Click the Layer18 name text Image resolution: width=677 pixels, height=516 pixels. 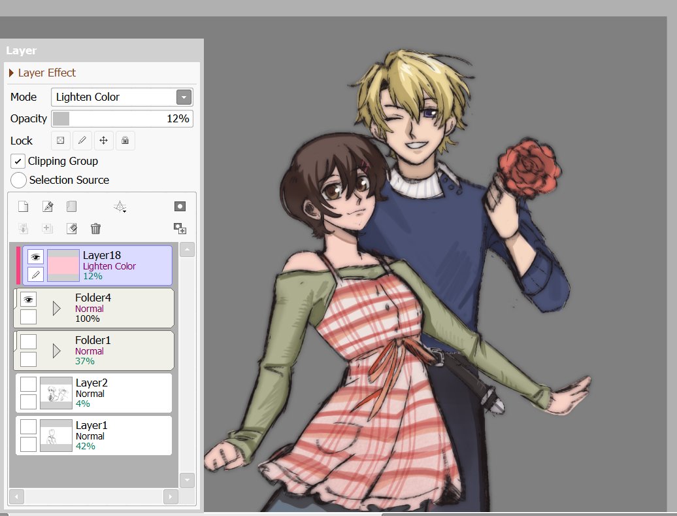[102, 255]
